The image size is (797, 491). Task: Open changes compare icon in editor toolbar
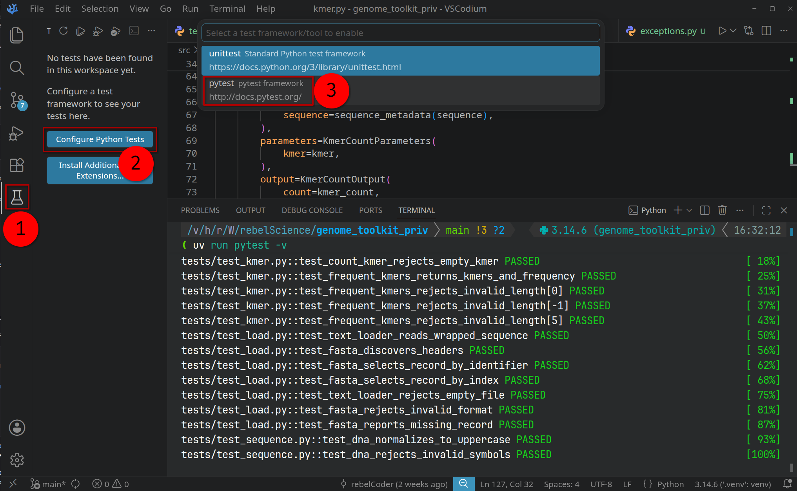[749, 31]
